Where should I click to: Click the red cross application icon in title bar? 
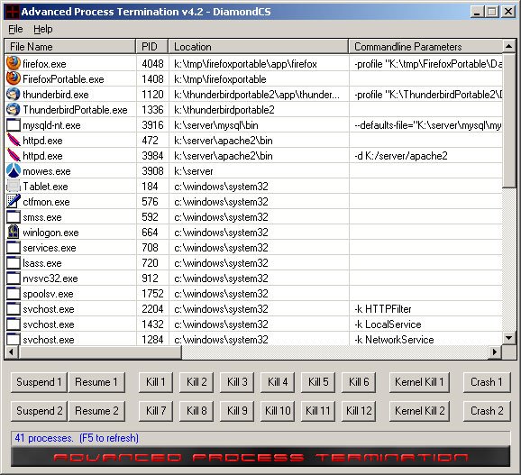[12, 12]
